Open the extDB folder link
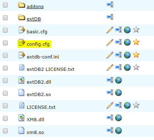The image size is (154, 140). [x=34, y=19]
